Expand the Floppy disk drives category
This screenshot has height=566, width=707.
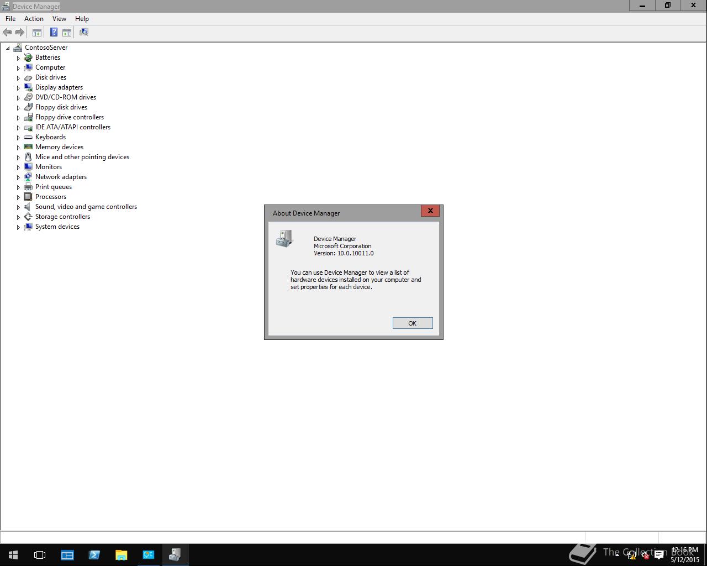(x=18, y=108)
